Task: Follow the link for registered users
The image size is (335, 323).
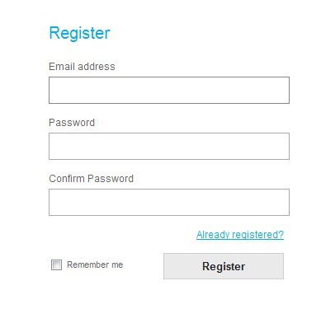Action: point(240,235)
